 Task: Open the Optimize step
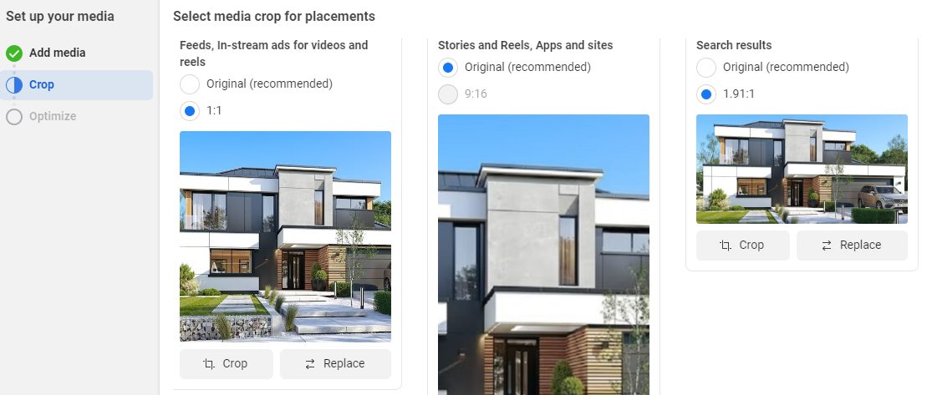(53, 116)
